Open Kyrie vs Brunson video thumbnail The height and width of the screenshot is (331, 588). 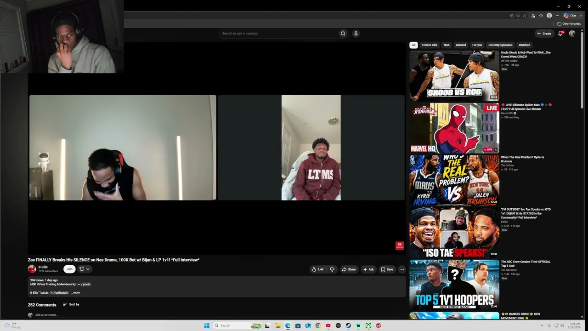click(x=454, y=180)
